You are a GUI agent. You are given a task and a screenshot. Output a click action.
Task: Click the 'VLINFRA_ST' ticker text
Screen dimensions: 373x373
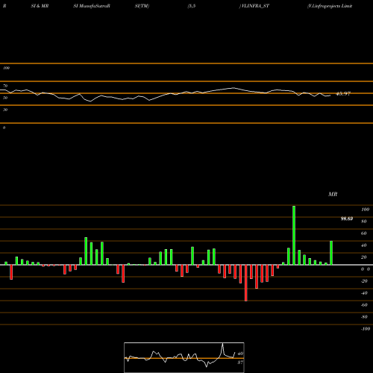pos(255,6)
